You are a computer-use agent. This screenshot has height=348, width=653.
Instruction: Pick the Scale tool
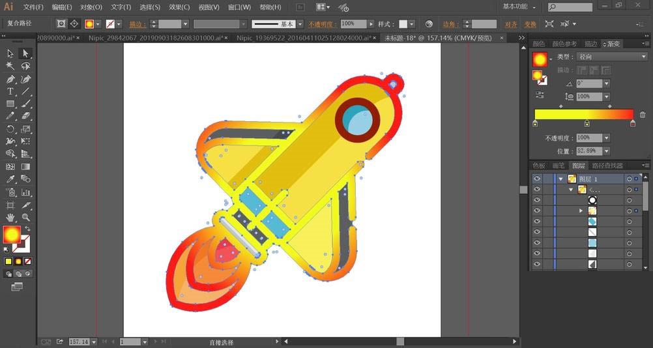tap(26, 129)
